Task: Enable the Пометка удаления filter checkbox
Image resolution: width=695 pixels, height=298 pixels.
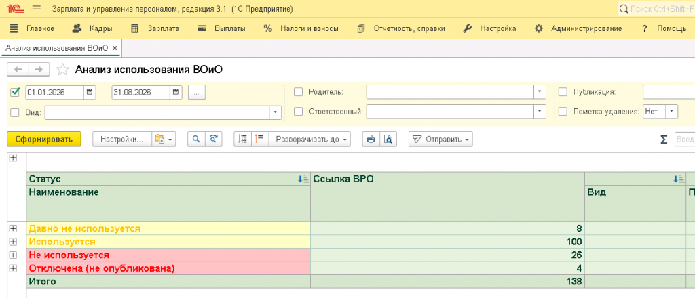Action: 563,112
